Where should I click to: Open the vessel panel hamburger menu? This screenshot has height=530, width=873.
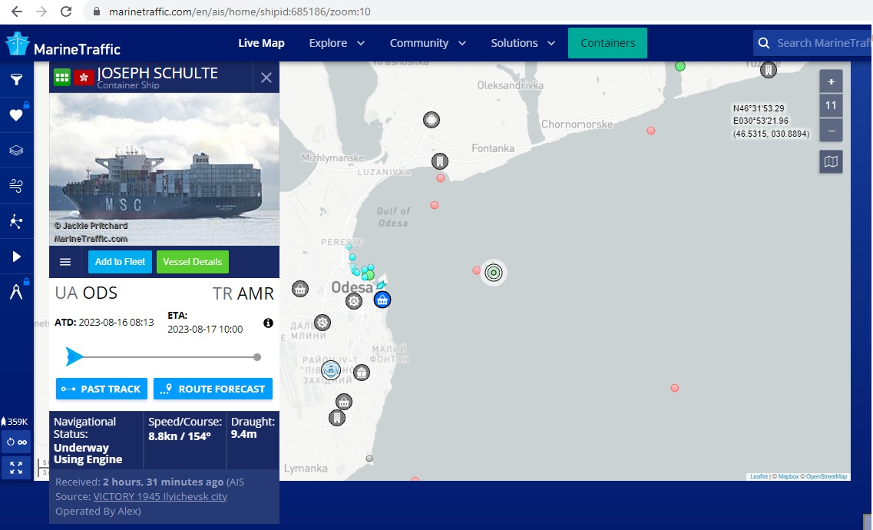pyautogui.click(x=65, y=262)
